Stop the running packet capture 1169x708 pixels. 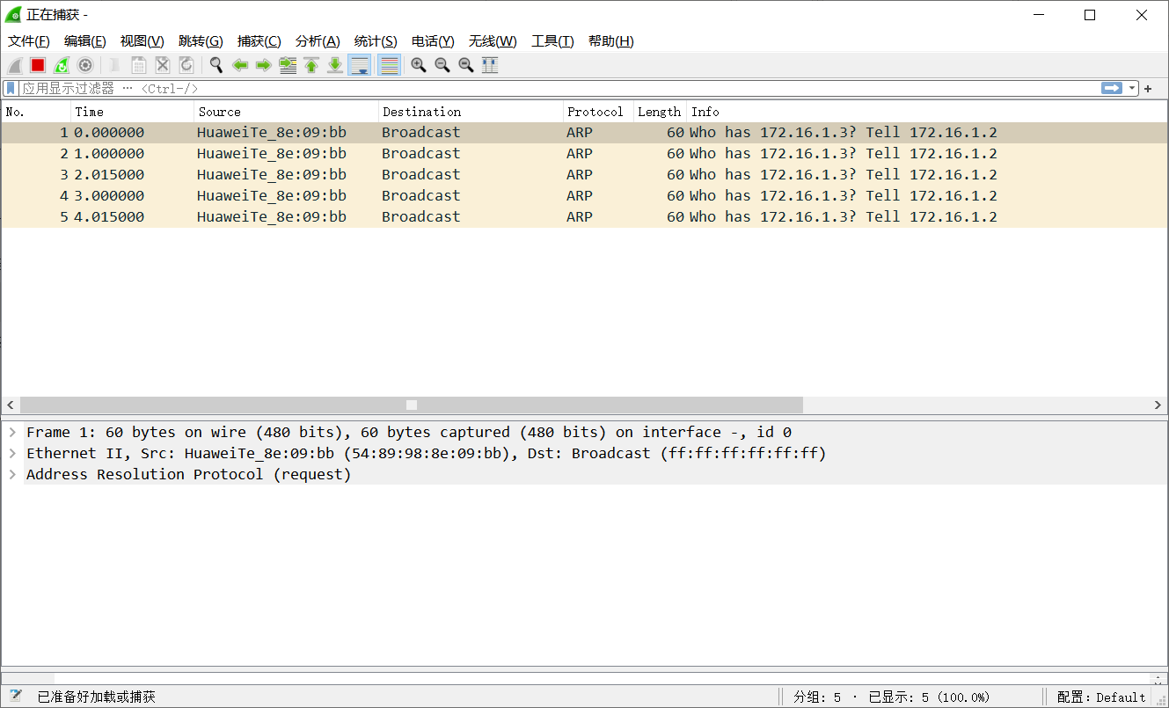point(38,65)
